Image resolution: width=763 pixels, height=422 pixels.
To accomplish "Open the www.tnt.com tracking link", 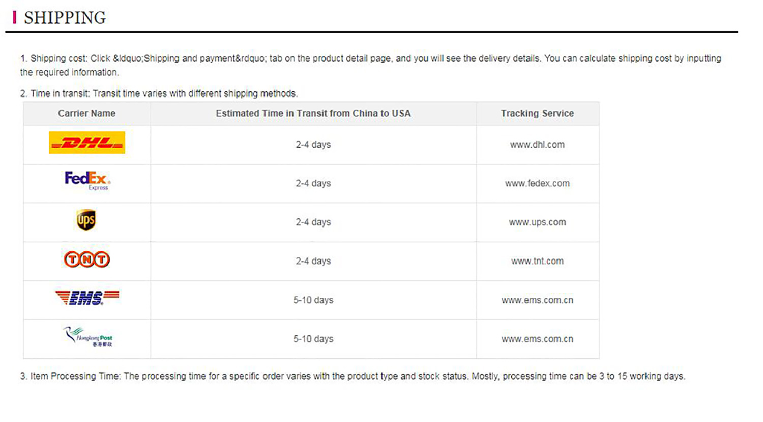I will tap(537, 261).
